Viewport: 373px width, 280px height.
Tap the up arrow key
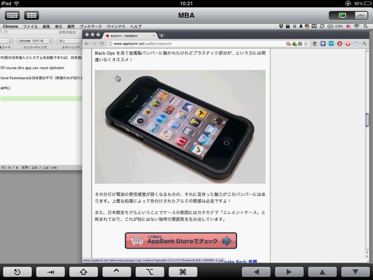pyautogui.click(x=322, y=272)
